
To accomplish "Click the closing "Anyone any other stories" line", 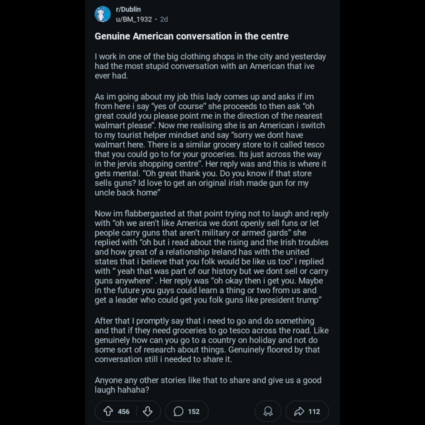I will point(208,385).
